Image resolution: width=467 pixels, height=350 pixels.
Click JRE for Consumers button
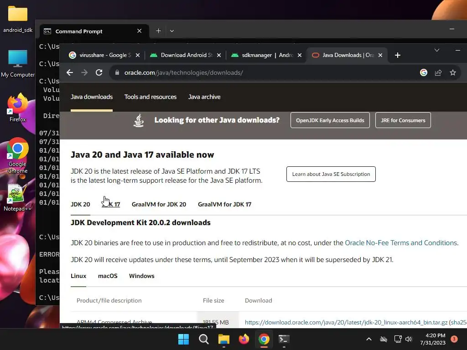403,120
